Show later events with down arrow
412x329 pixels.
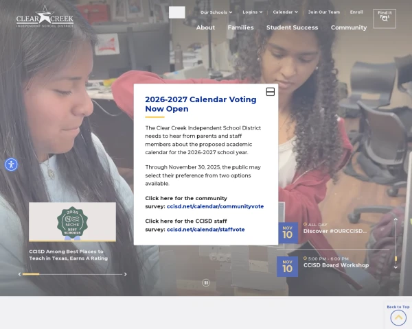coord(396,267)
